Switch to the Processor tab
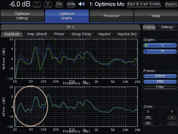The width and height of the screenshot is (178, 134). click(x=111, y=16)
